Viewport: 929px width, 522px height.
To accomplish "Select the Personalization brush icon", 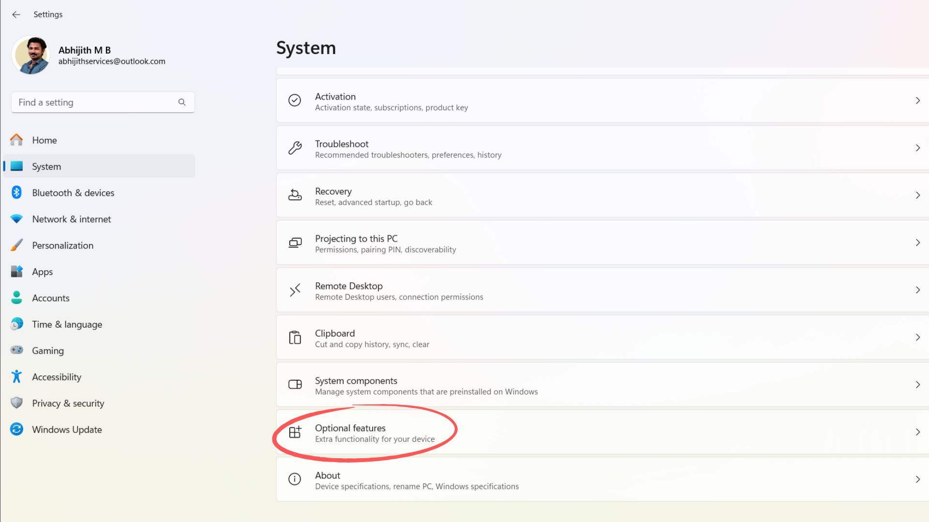I will pyautogui.click(x=16, y=245).
